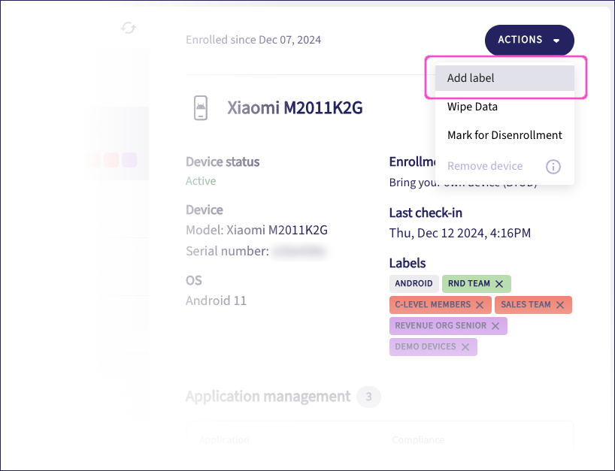
Task: Open the ACTIONS dropdown button
Action: 520,40
